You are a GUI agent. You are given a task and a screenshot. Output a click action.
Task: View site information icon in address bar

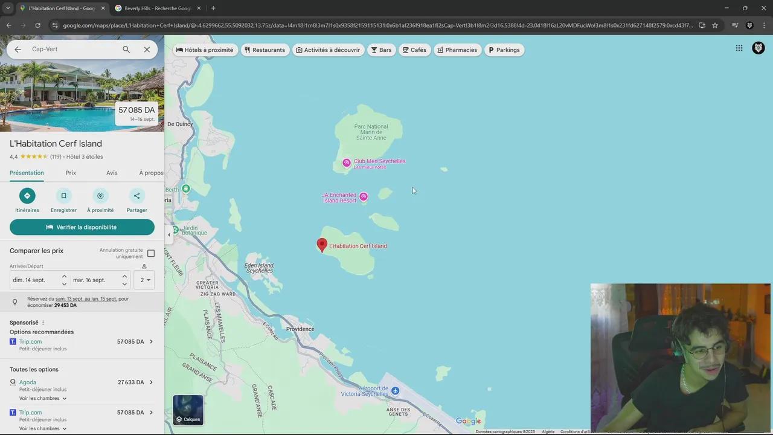55,25
